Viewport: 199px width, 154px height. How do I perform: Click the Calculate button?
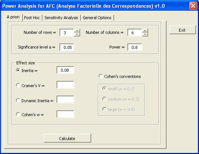pyautogui.click(x=68, y=138)
